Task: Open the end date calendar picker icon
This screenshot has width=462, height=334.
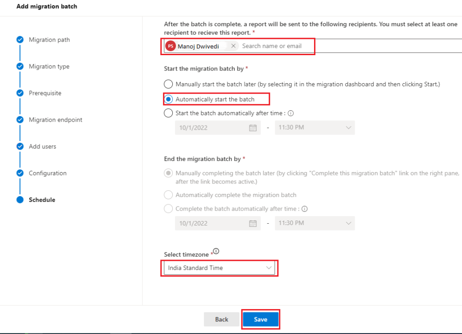Action: (x=253, y=223)
